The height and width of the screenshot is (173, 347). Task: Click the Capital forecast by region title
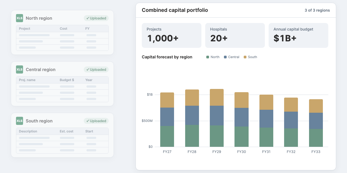[x=167, y=57]
